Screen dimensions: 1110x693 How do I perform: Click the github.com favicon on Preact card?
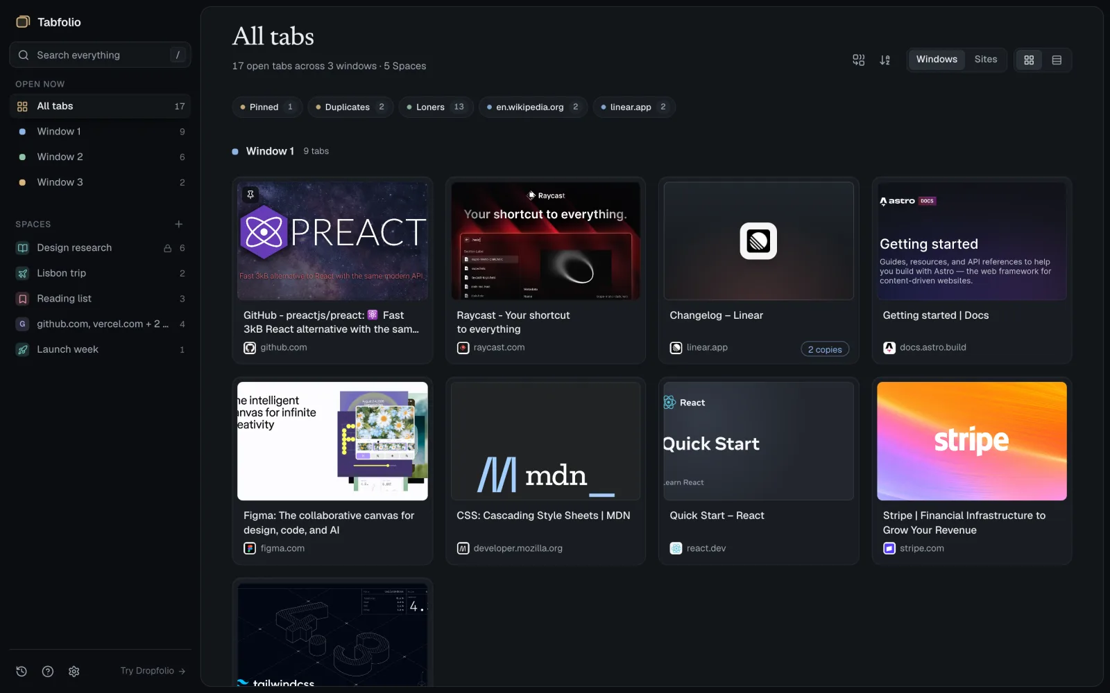pos(250,348)
